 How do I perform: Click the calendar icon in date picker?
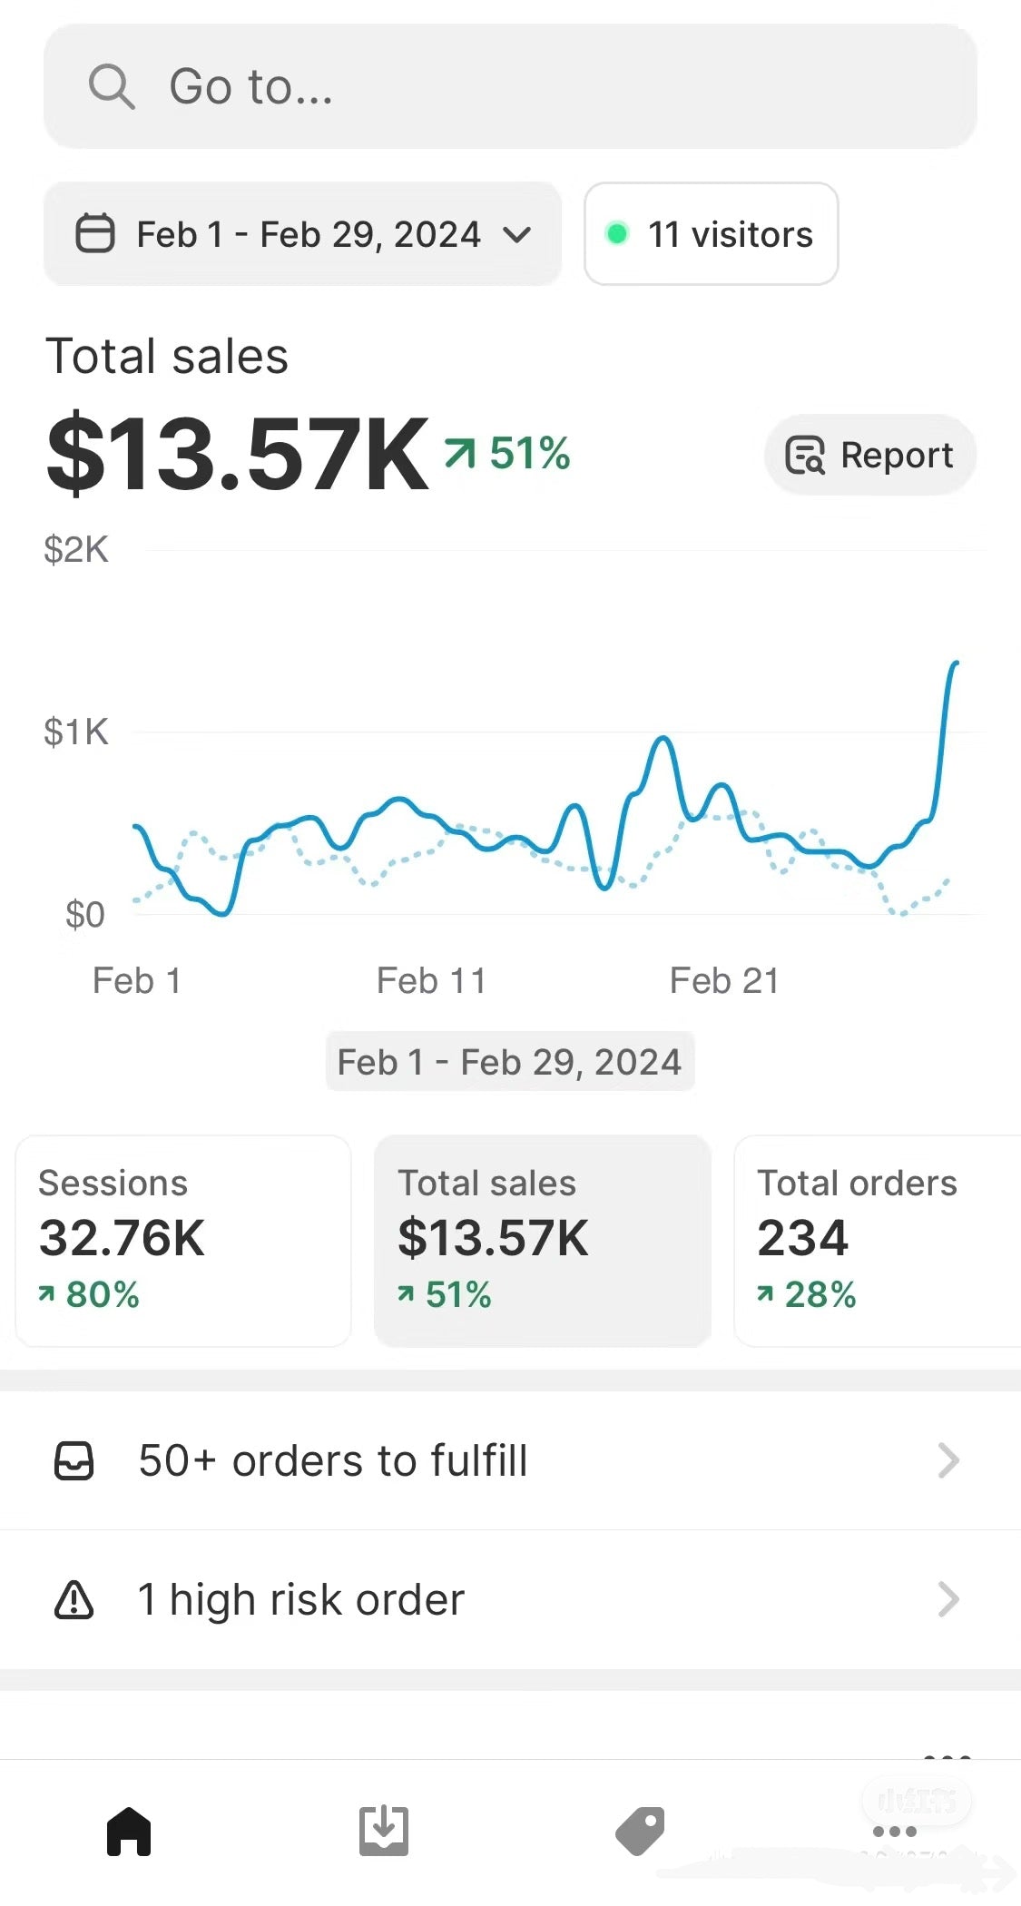click(94, 233)
